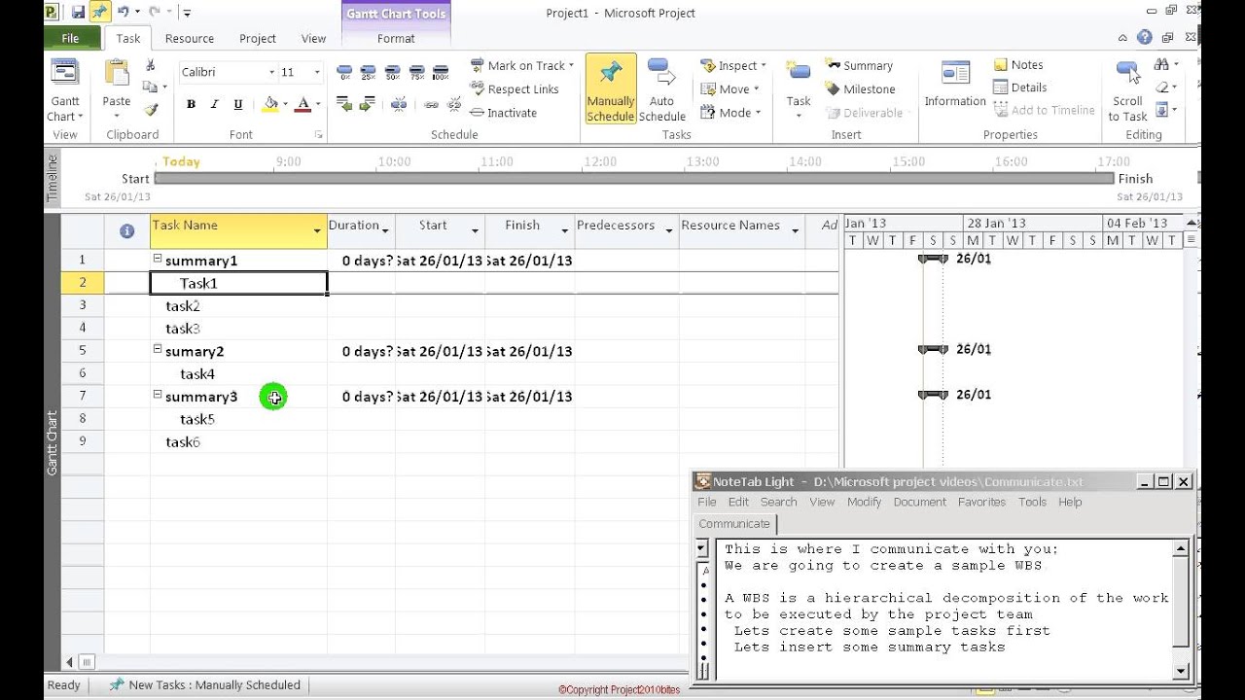
Task: Collapse the sumary2 outline
Action: tap(158, 349)
